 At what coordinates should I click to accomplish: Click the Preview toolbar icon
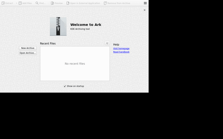(52, 3)
